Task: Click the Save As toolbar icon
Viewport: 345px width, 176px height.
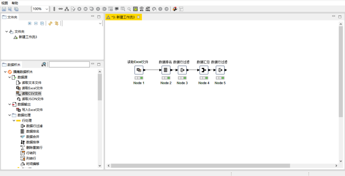Action: [10, 9]
